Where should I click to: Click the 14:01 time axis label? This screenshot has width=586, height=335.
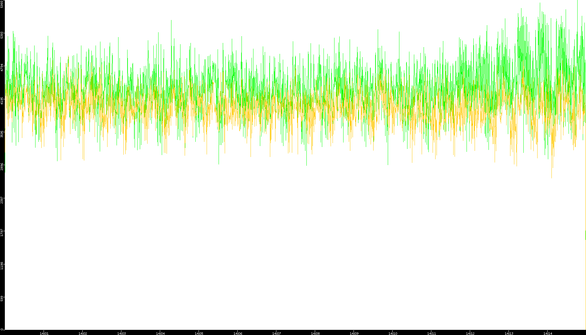(x=44, y=333)
